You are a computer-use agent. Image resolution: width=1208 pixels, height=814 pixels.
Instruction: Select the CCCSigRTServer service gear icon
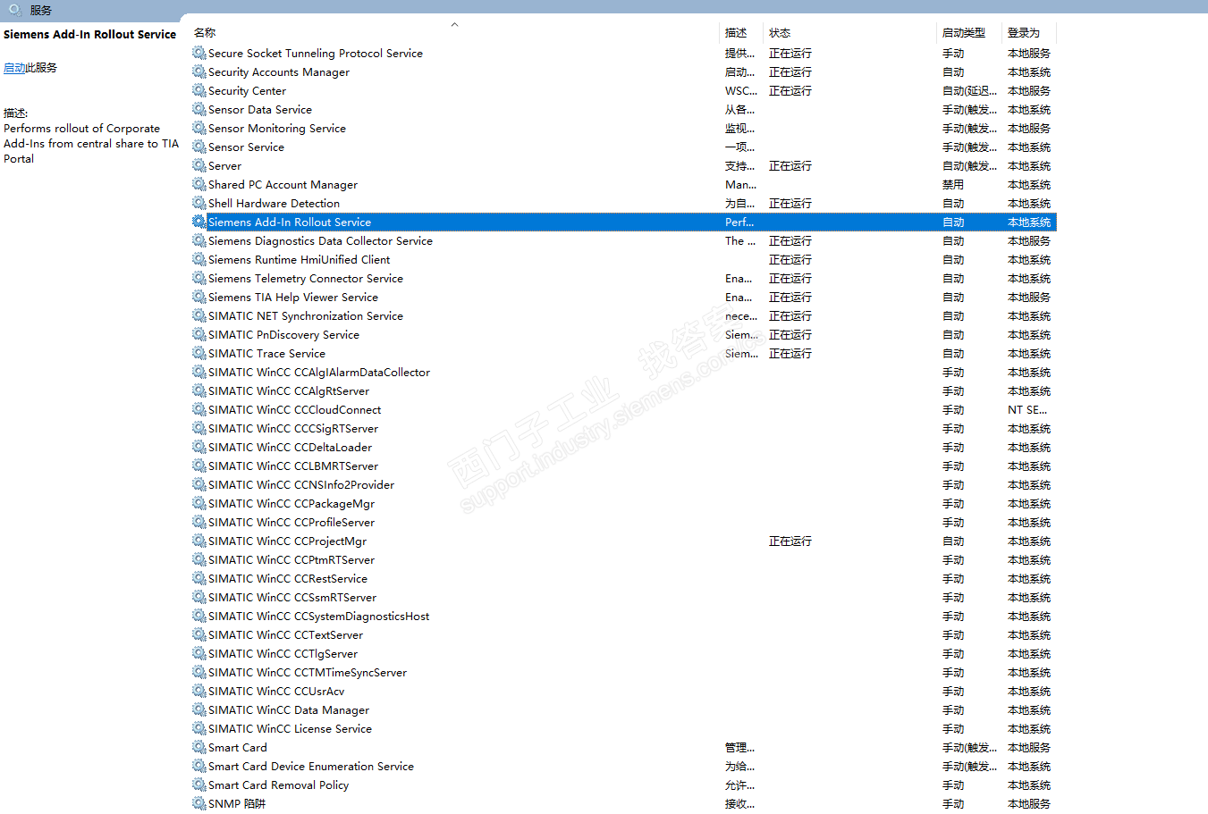pos(199,429)
